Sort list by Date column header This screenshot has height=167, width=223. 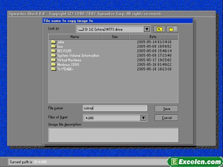pyautogui.click(x=153, y=37)
